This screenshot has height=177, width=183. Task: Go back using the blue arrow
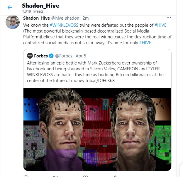10,7
